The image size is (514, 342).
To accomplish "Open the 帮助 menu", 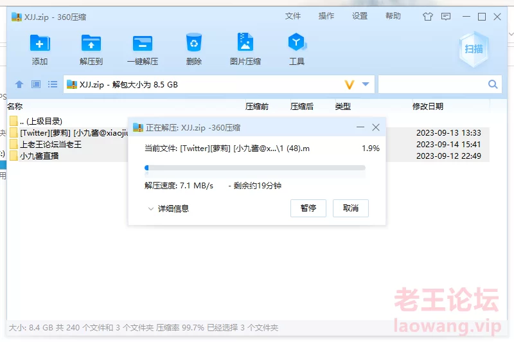I will (x=393, y=16).
